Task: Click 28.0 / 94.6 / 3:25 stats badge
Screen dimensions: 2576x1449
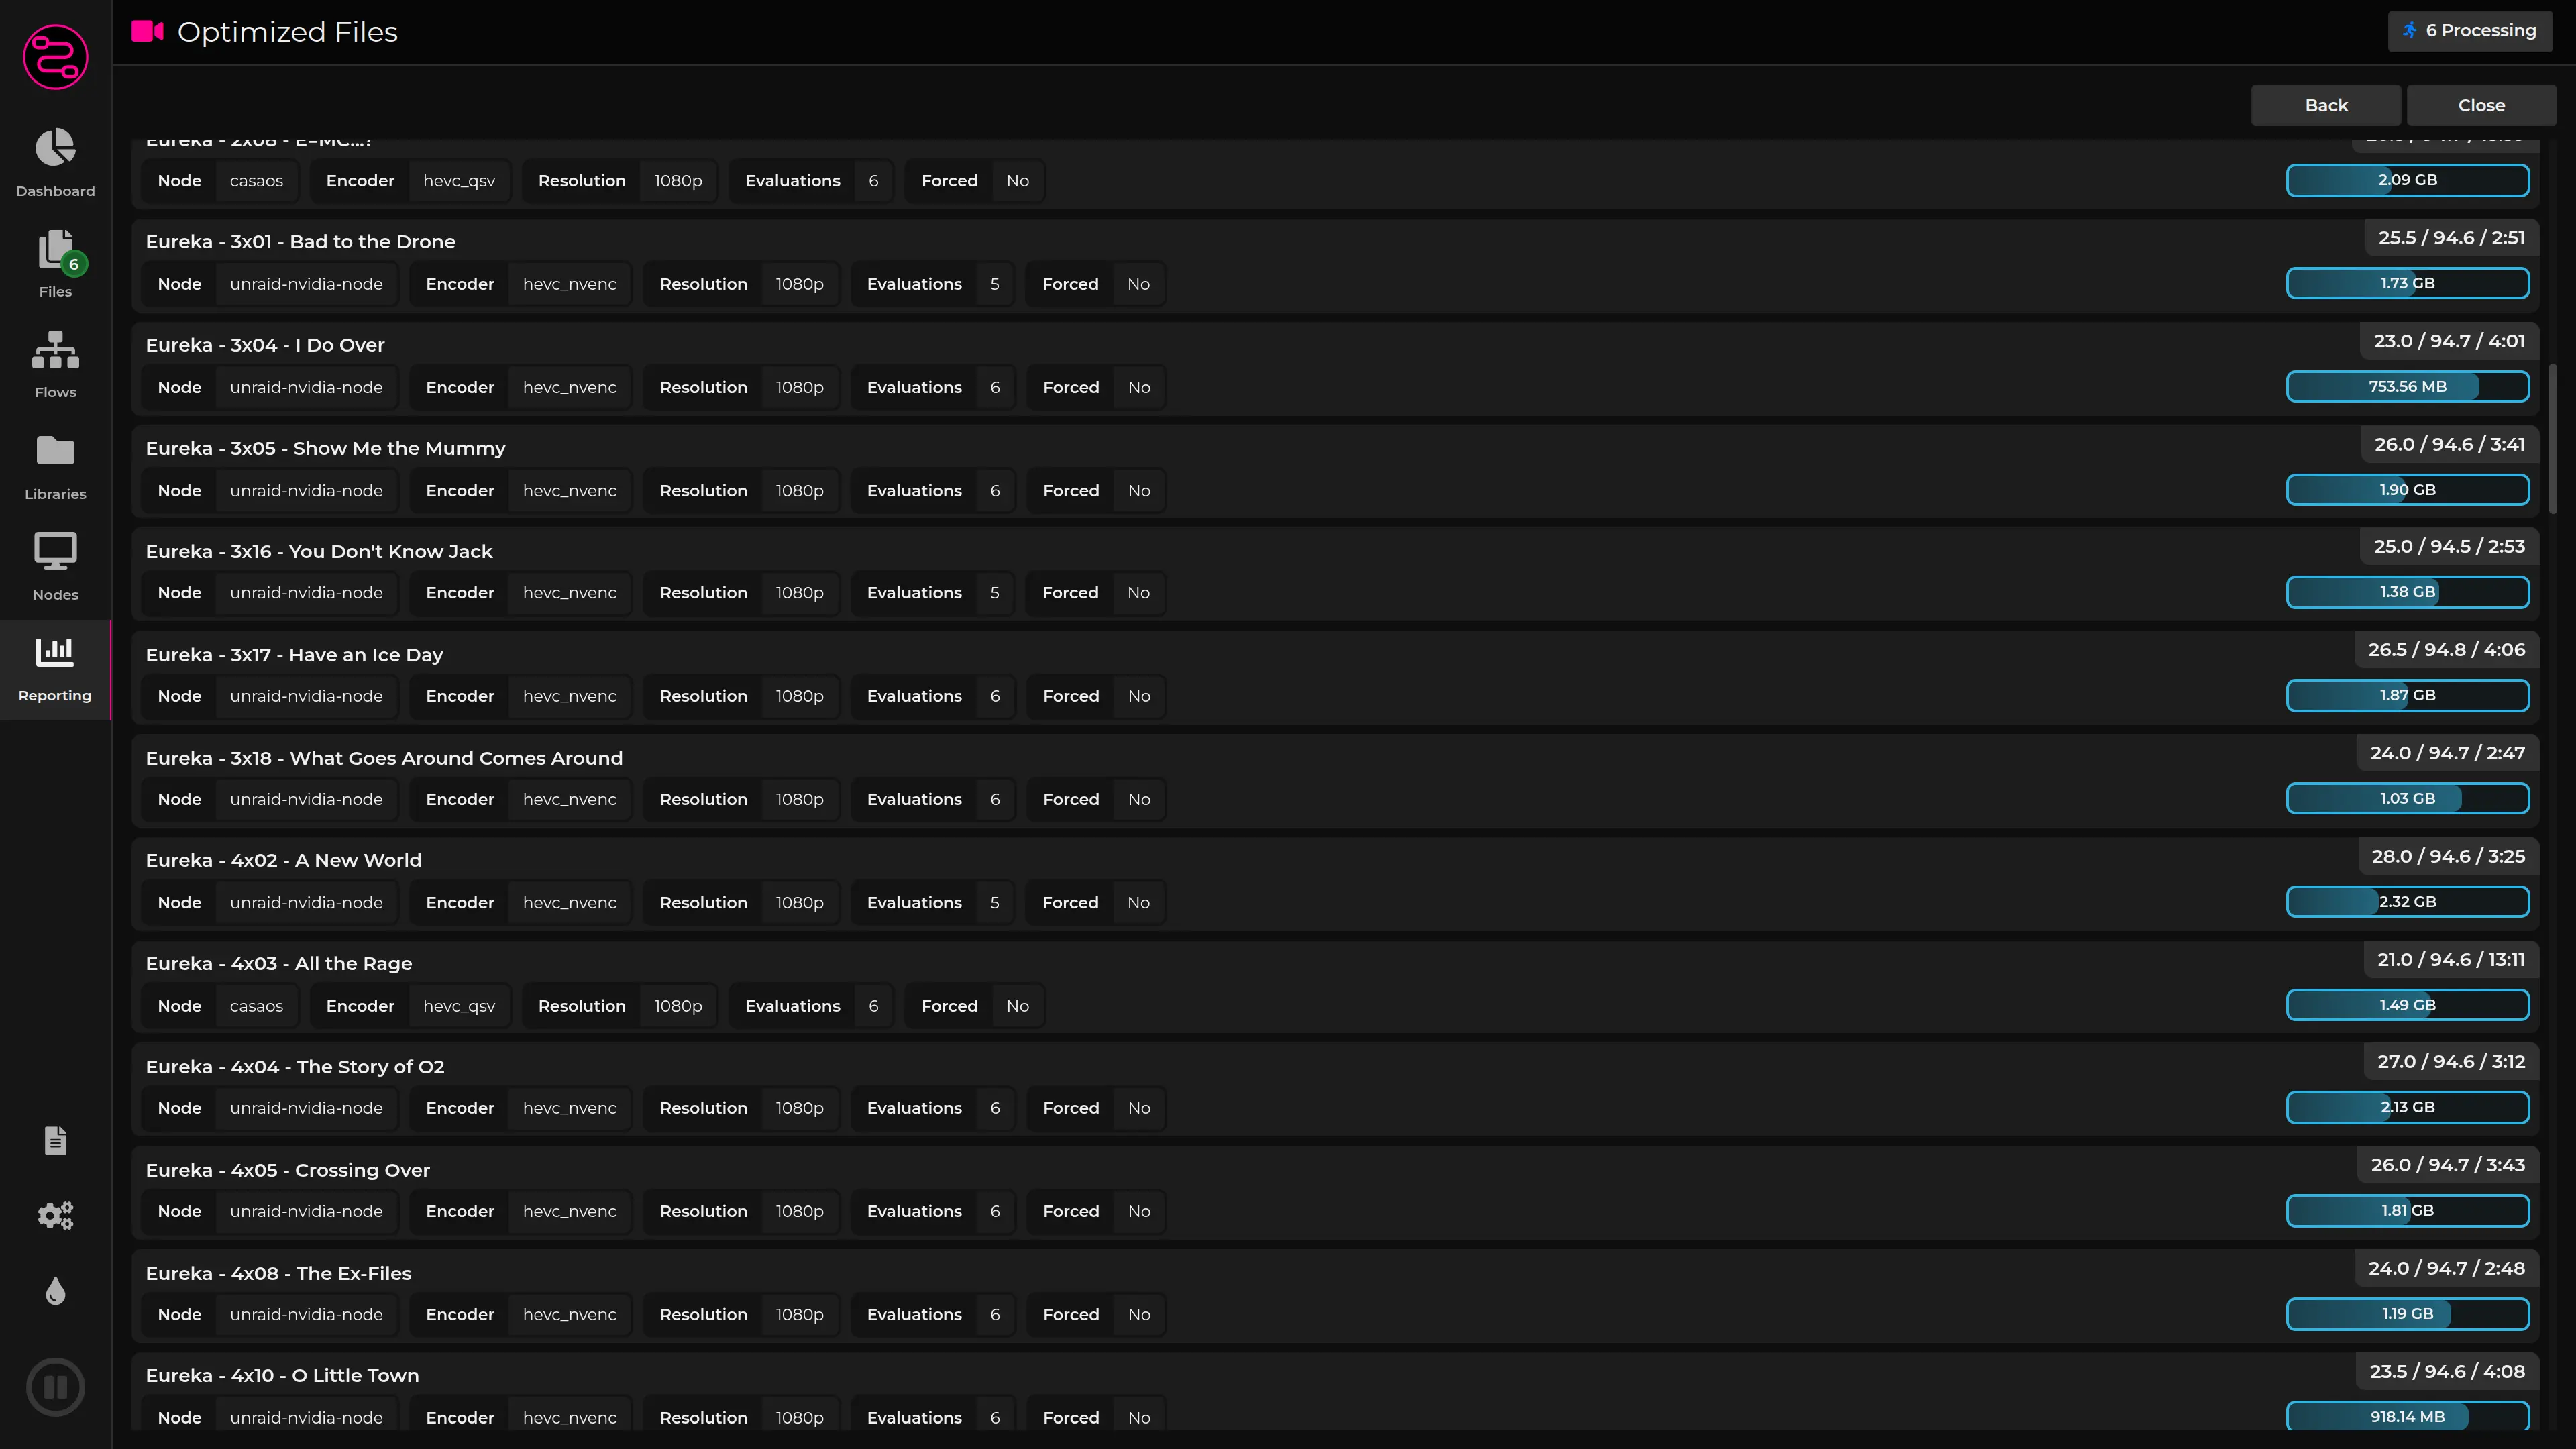Action: pos(2448,857)
